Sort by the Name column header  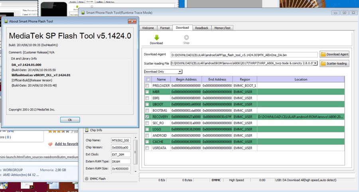161,79
